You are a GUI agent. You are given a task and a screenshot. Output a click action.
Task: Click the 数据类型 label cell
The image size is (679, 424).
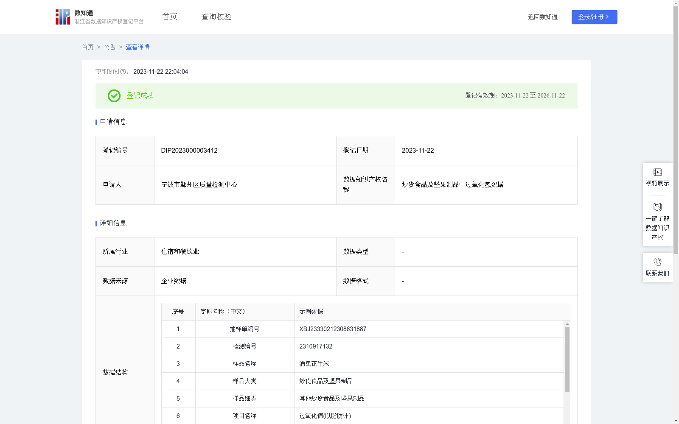pyautogui.click(x=365, y=252)
